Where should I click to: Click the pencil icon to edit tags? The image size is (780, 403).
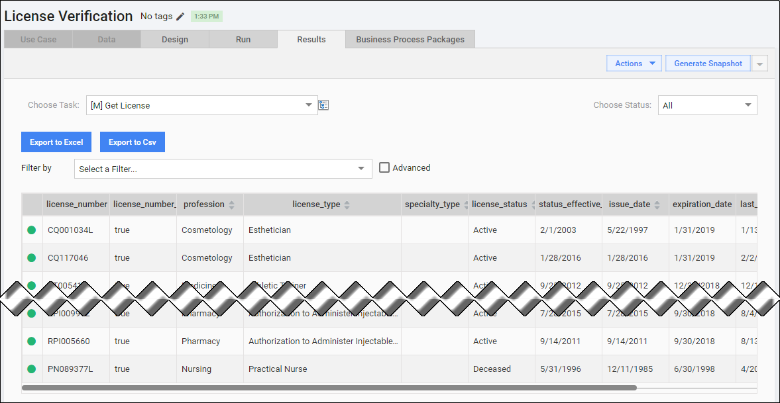point(180,17)
